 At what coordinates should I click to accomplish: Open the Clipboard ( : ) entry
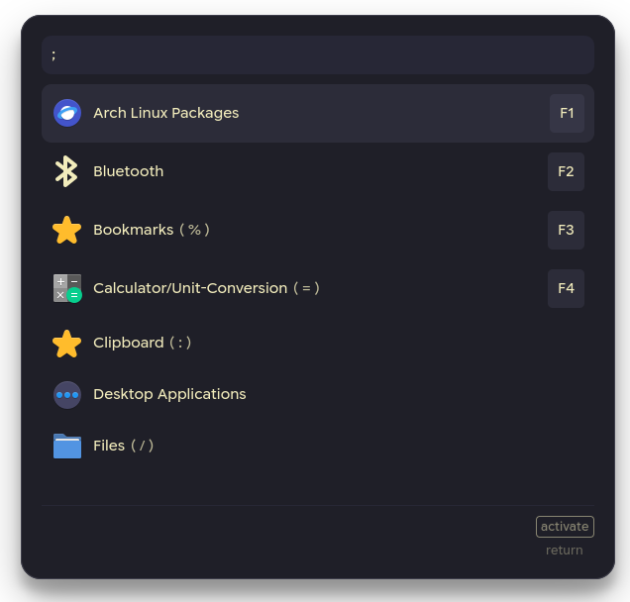142,343
